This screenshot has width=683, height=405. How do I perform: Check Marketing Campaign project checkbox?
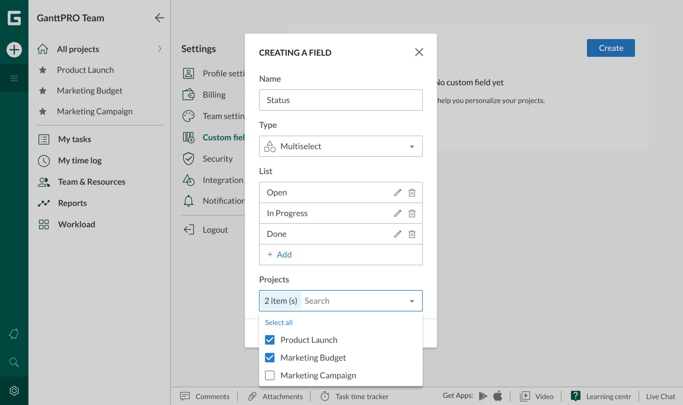[269, 375]
